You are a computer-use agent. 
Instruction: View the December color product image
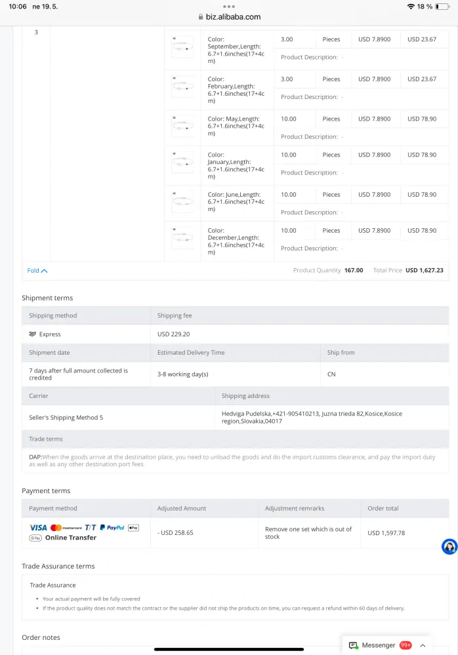[182, 238]
